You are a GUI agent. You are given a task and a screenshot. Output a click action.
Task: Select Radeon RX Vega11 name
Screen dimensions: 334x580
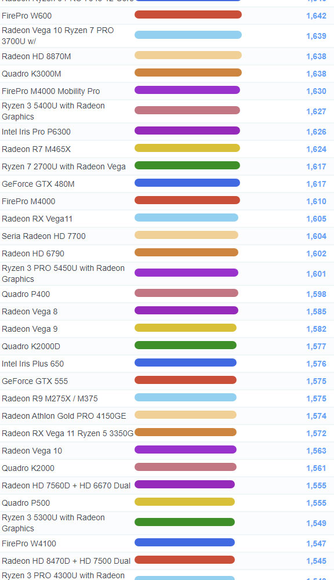37,219
